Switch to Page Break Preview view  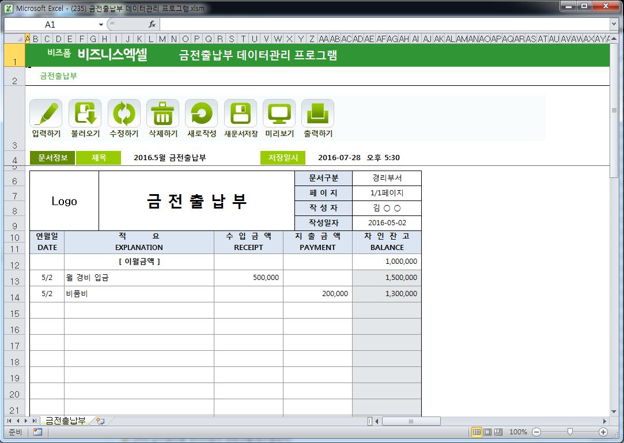tap(498, 432)
